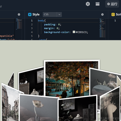Click the woman portrait photo
The width and height of the screenshot is (121, 121).
110,104
